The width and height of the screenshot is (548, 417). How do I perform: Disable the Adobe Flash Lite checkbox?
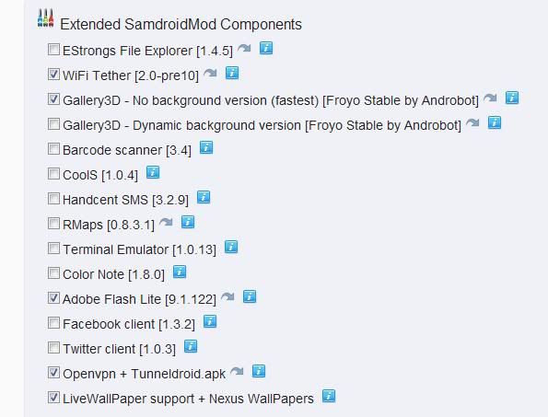click(53, 298)
